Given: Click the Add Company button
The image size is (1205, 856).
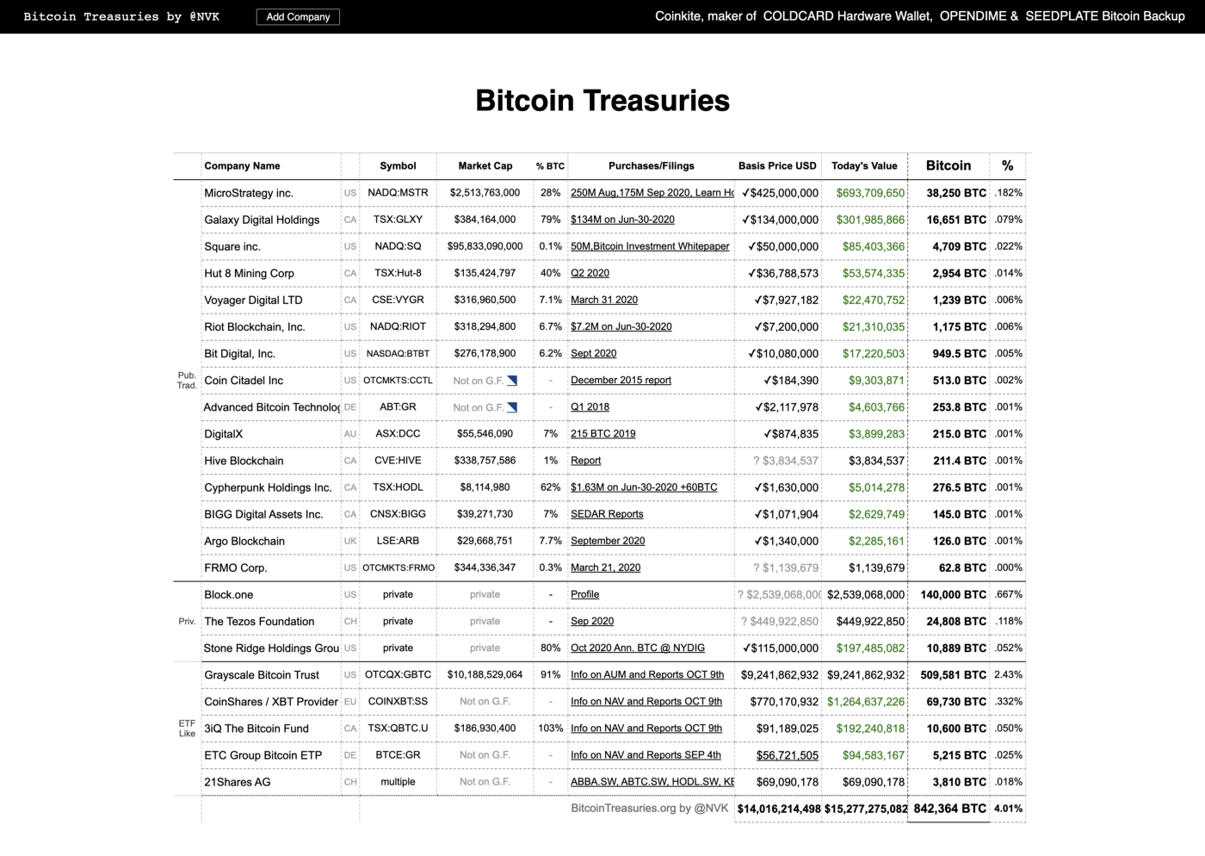Looking at the screenshot, I should click(x=298, y=16).
